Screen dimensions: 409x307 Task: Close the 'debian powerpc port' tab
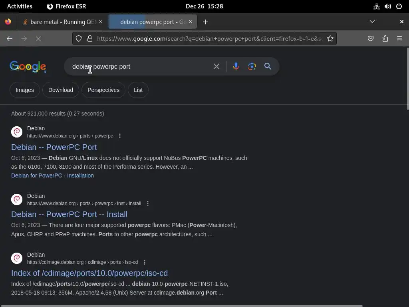click(191, 22)
